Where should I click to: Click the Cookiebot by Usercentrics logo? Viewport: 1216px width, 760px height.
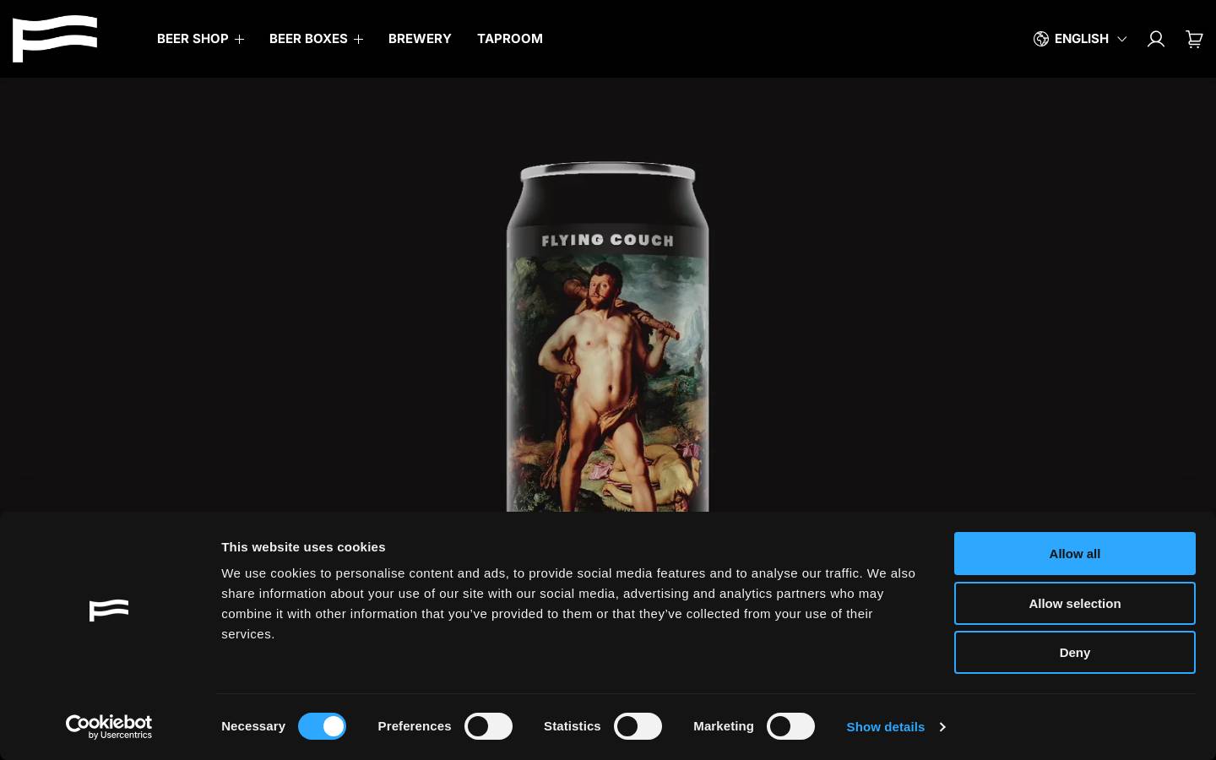click(109, 726)
